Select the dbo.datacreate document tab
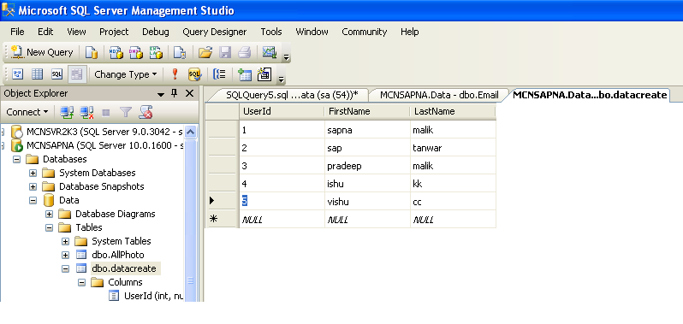This screenshot has height=324, width=683. click(590, 95)
